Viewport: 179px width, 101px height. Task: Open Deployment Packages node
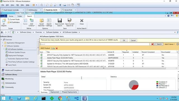[x=16, y=56]
